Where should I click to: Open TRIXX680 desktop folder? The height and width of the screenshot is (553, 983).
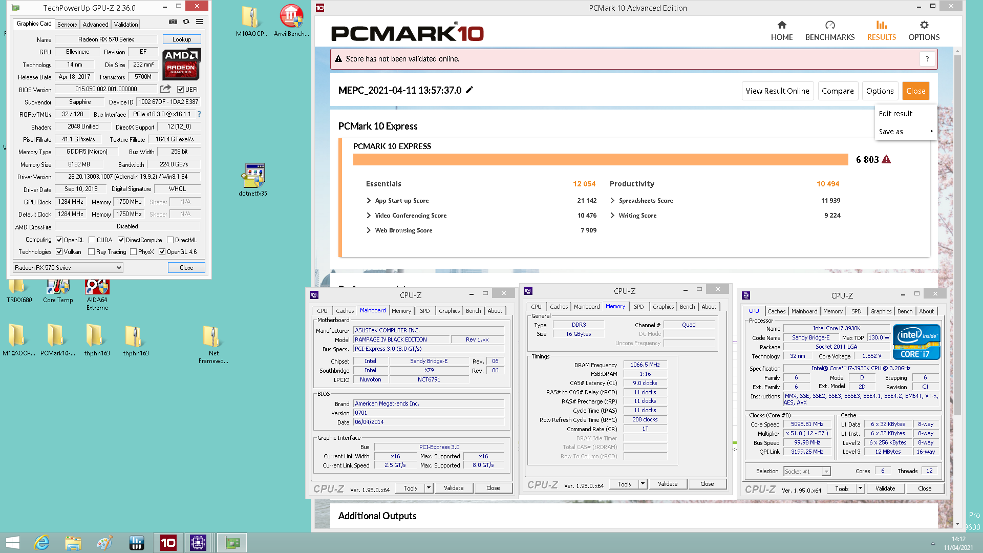point(19,291)
